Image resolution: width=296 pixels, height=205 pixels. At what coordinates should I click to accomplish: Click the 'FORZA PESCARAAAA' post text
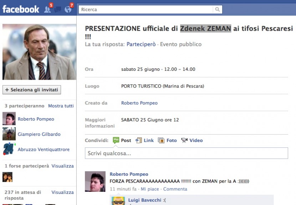click(x=179, y=181)
